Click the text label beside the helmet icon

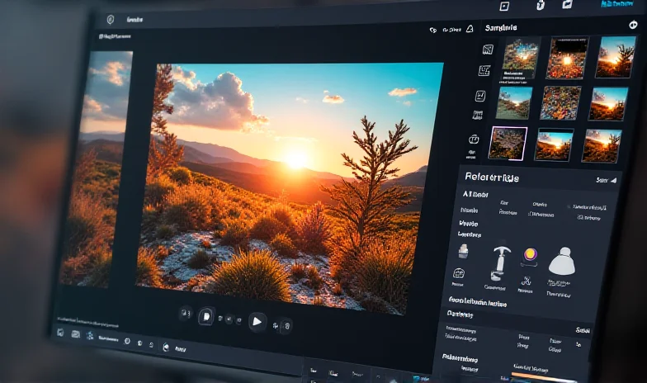pos(180,349)
